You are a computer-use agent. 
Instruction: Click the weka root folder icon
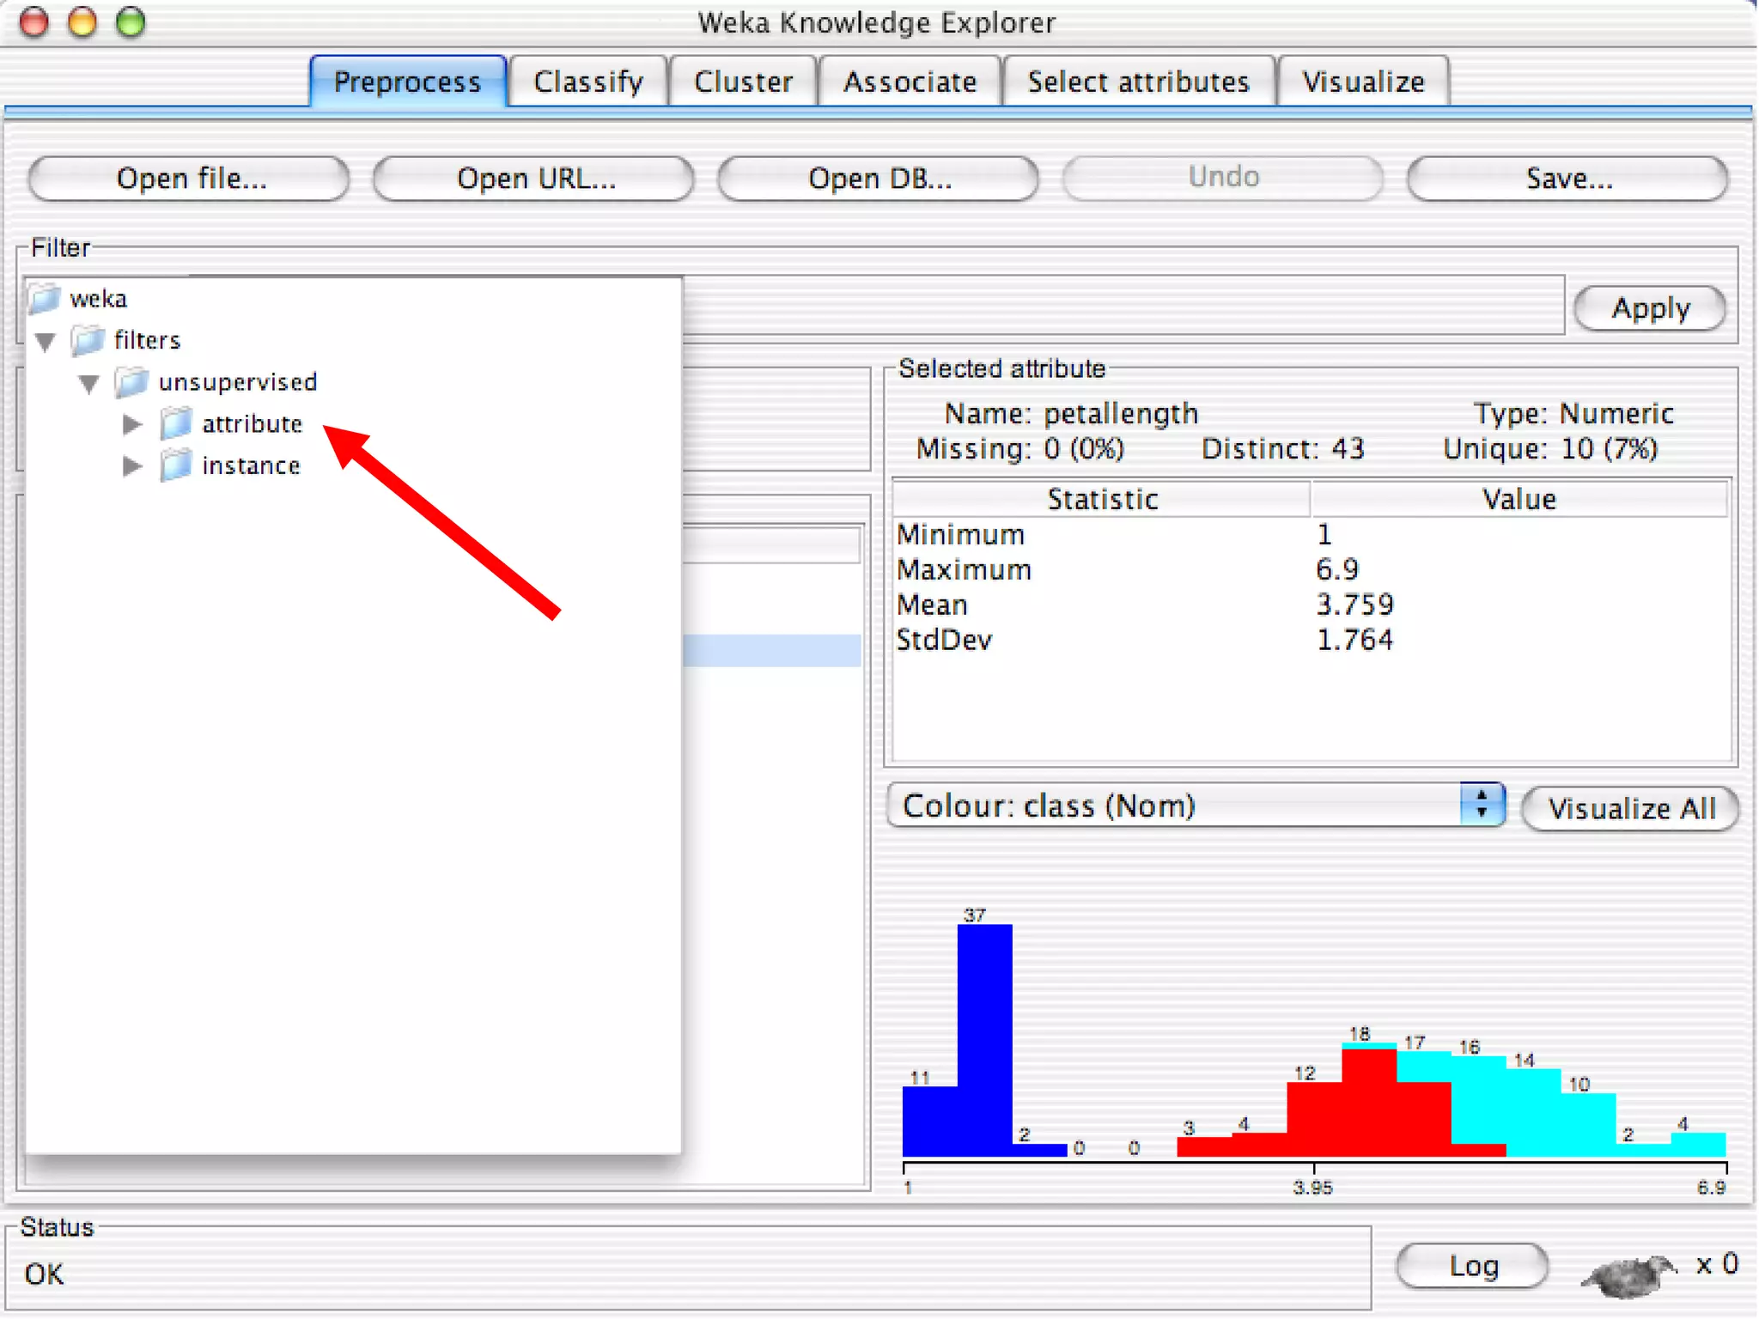tap(45, 299)
